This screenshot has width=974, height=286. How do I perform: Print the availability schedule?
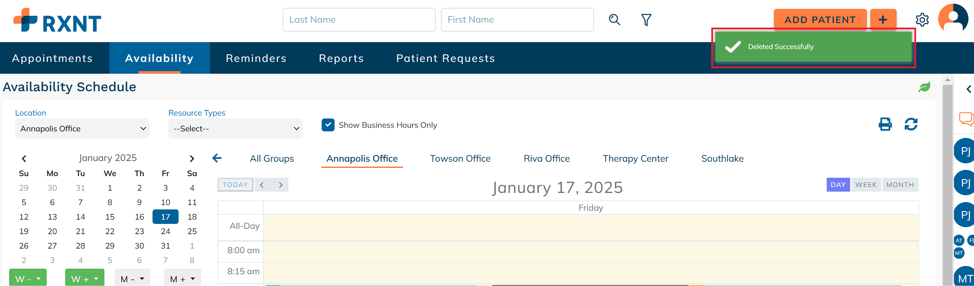[885, 124]
